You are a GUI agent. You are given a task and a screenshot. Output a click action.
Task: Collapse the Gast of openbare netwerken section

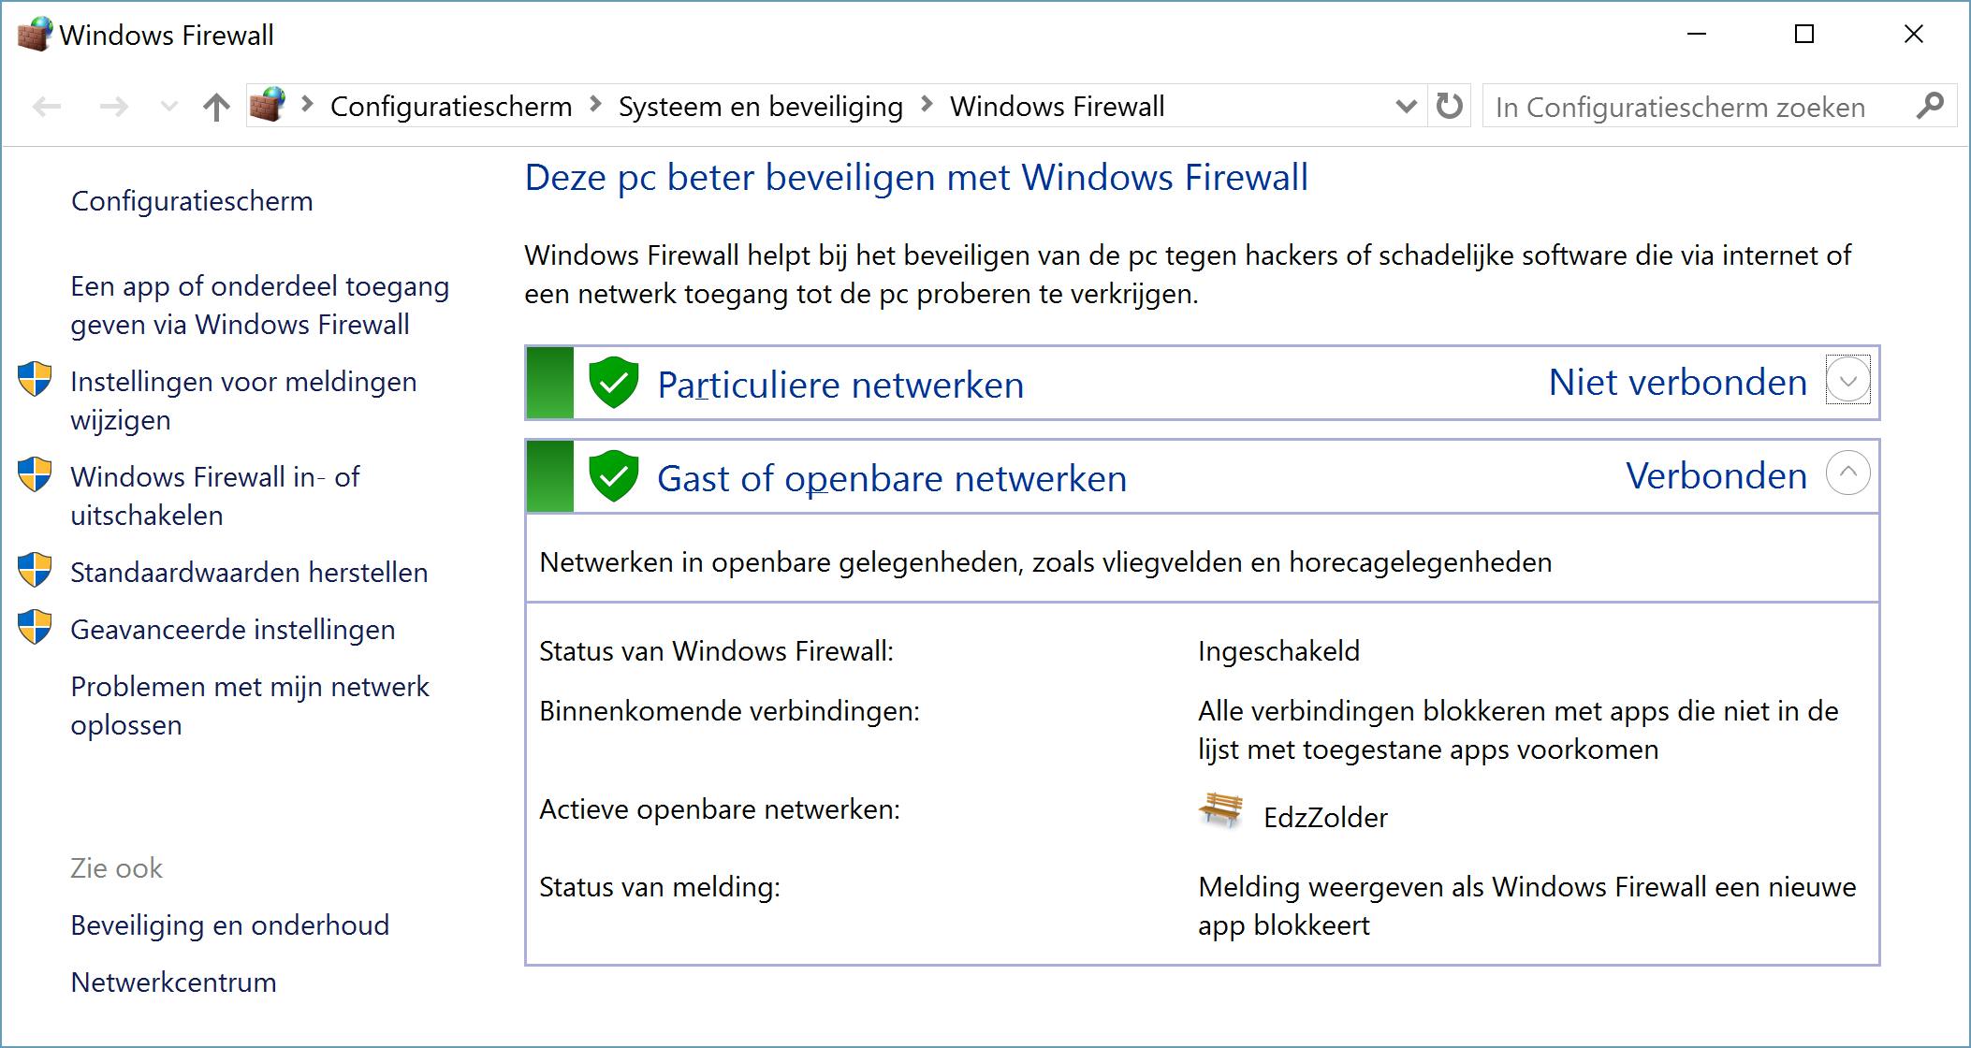tap(1847, 473)
